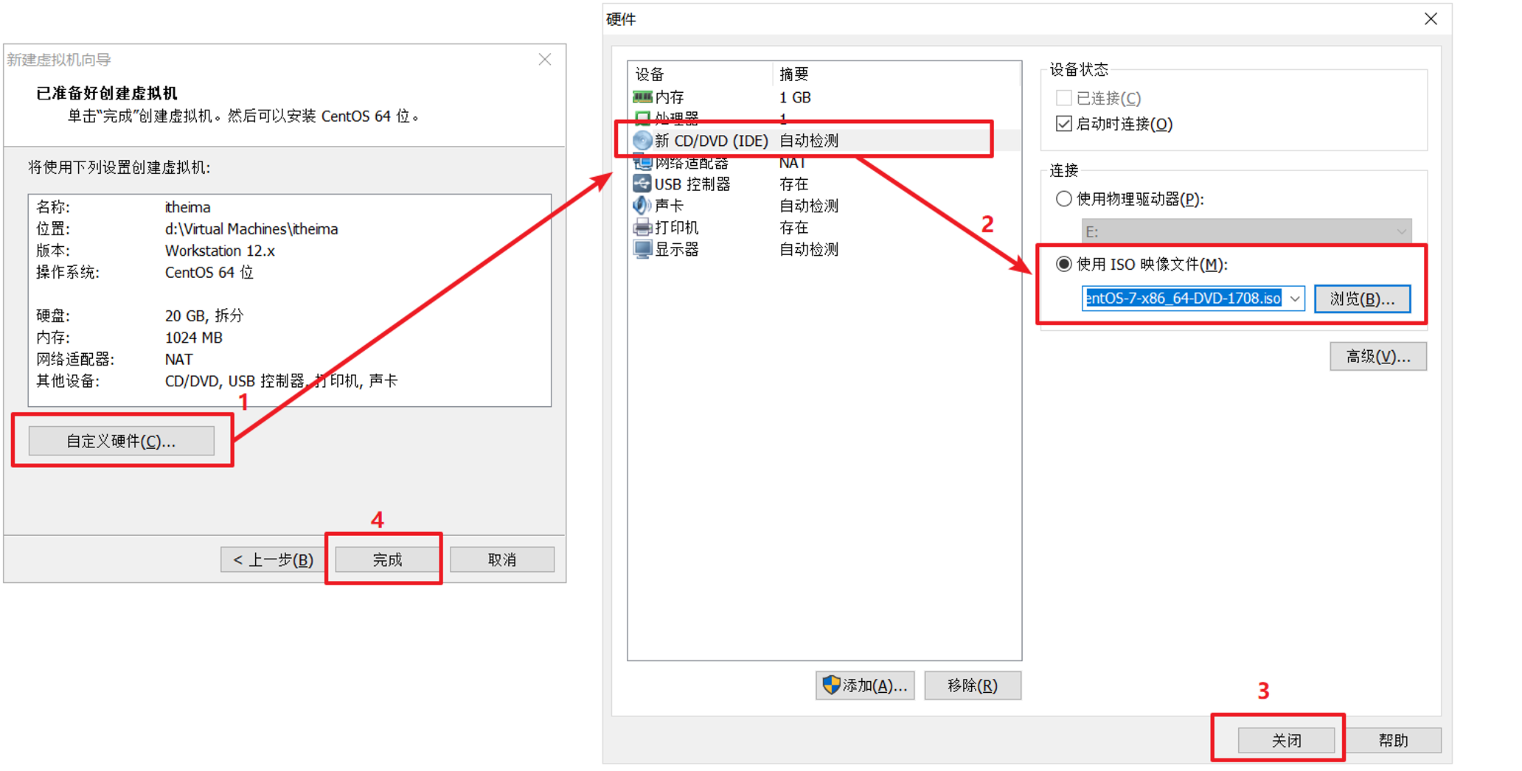Select the USB 控制器 row label
Image resolution: width=1522 pixels, height=771 pixels.
click(x=692, y=184)
